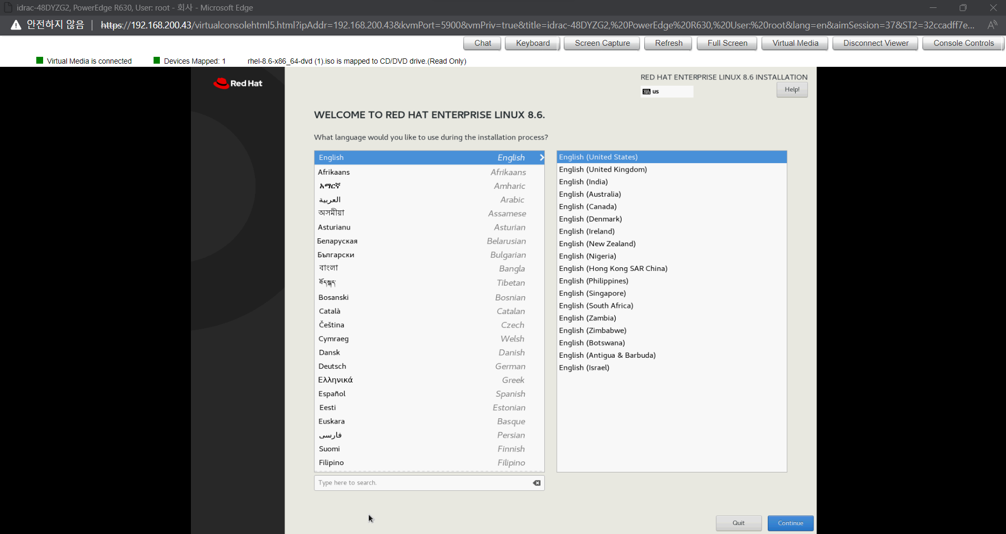This screenshot has width=1006, height=534.
Task: Click the us keyboard layout indicator
Action: [667, 92]
